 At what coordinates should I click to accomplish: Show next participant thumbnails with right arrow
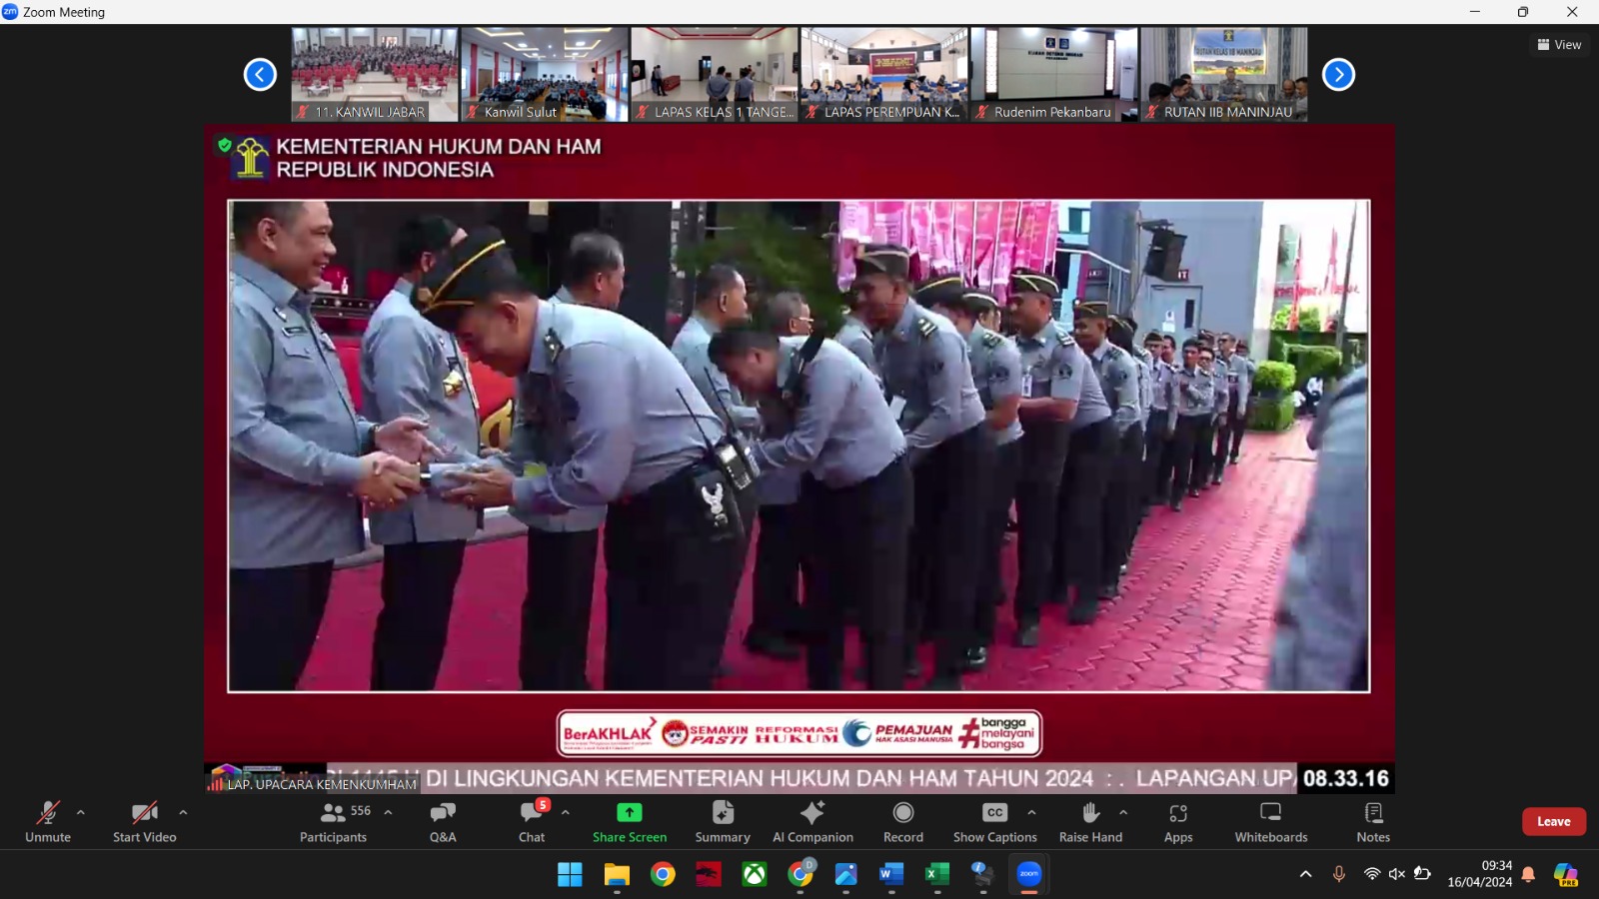click(x=1338, y=75)
